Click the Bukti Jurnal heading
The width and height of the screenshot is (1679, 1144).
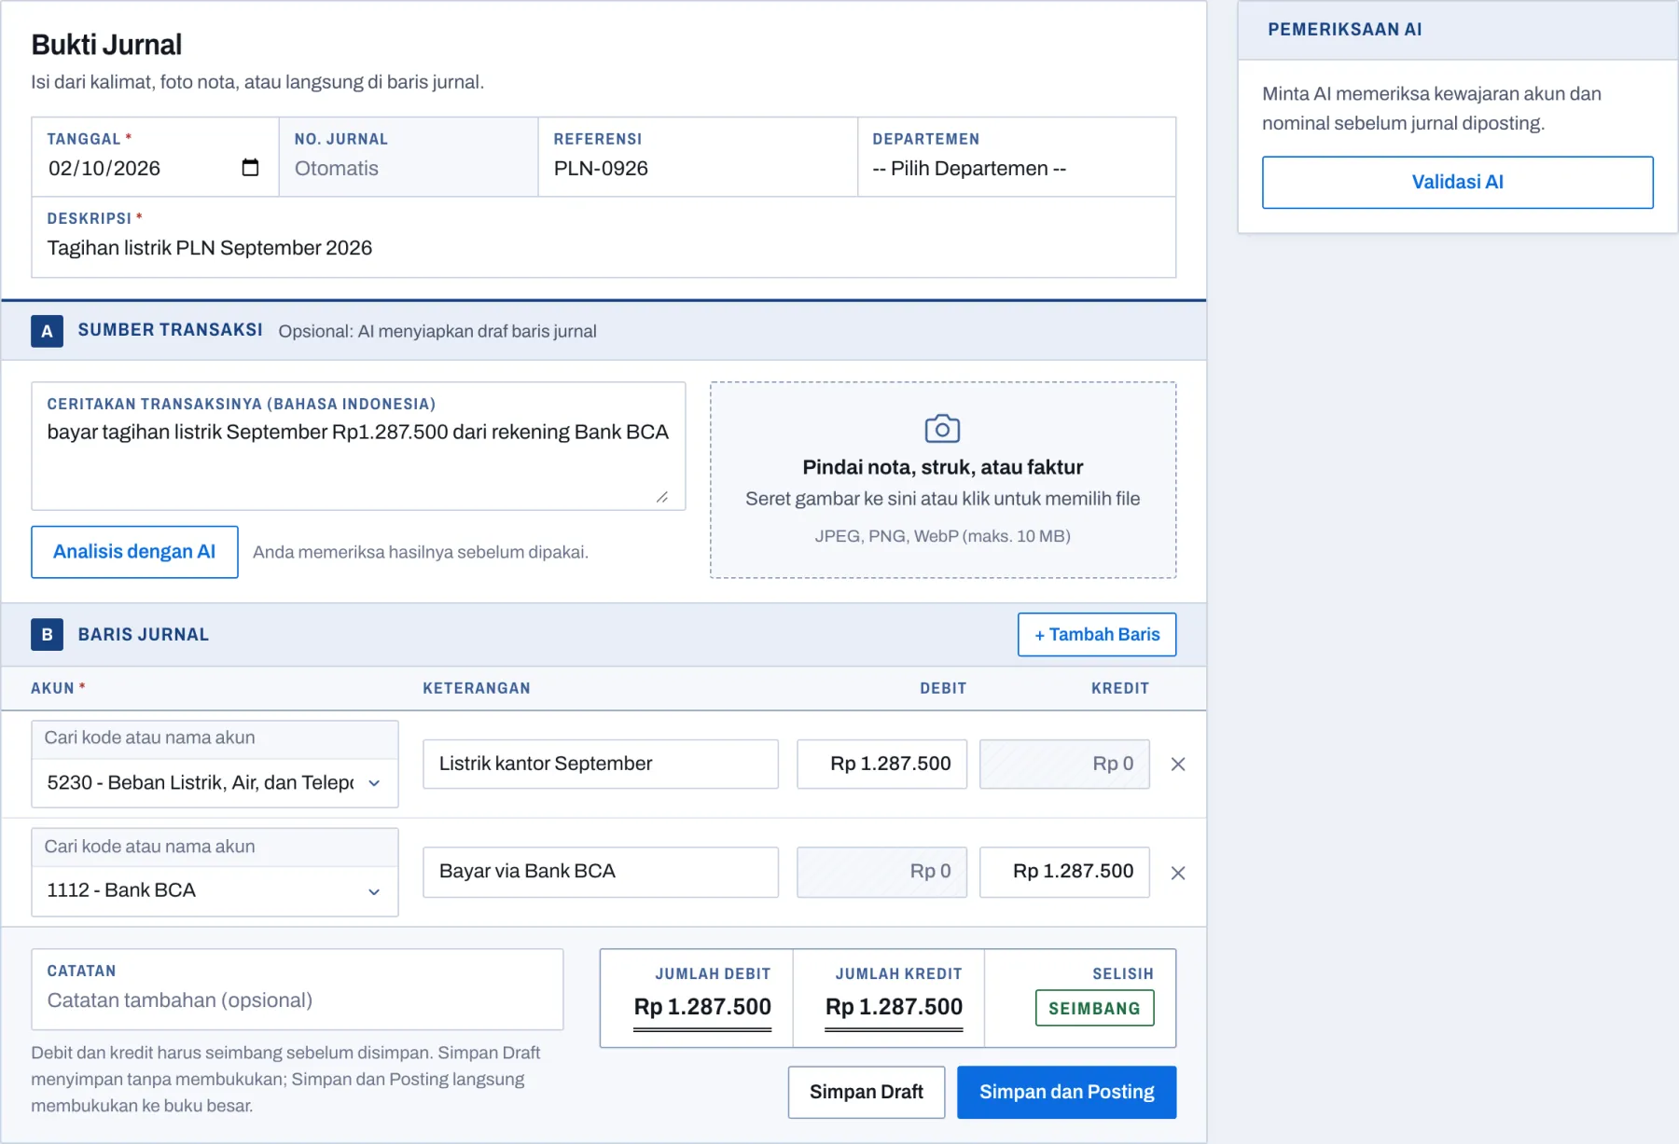tap(106, 45)
